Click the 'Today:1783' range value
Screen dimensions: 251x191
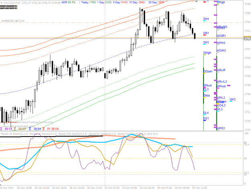click(x=88, y=2)
